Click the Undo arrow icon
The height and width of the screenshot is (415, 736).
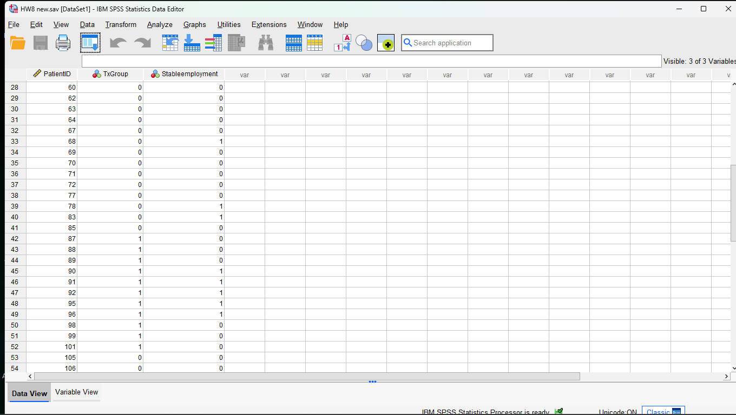[118, 43]
